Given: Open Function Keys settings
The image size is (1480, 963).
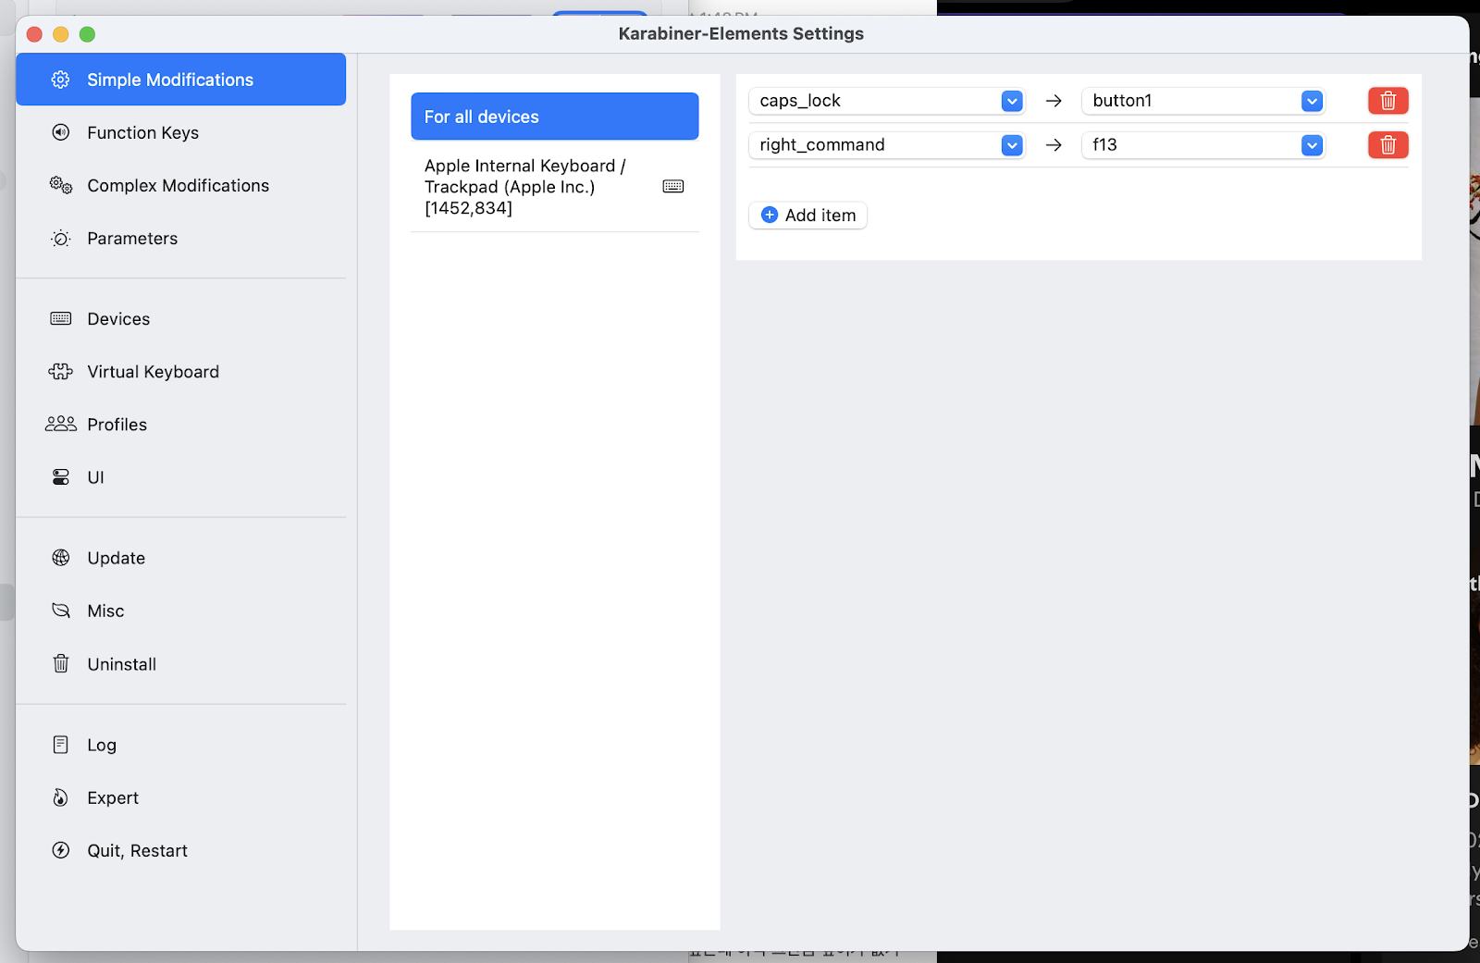Looking at the screenshot, I should point(180,132).
